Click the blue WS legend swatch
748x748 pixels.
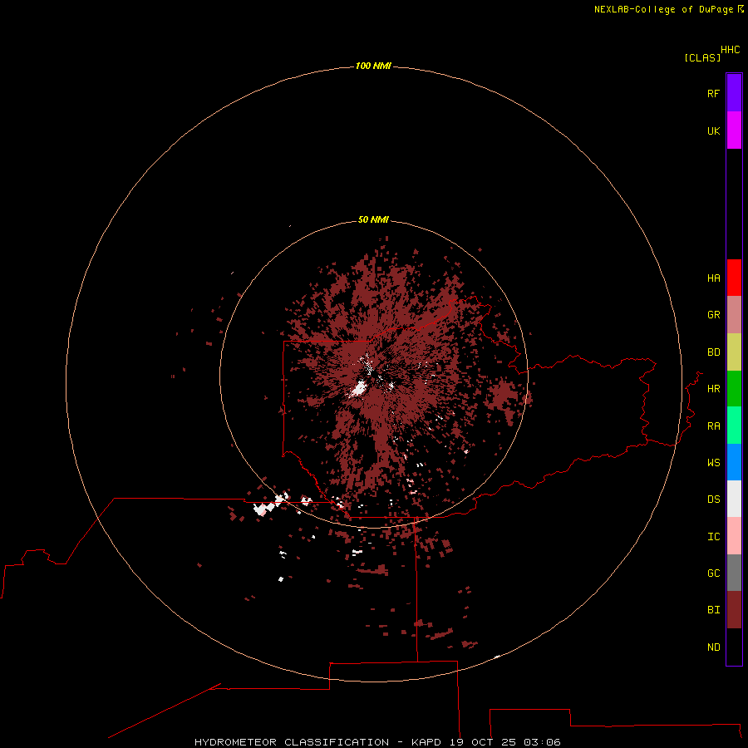[x=734, y=462]
